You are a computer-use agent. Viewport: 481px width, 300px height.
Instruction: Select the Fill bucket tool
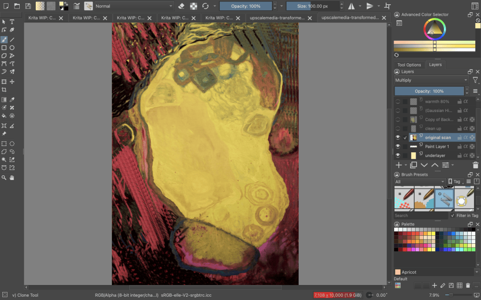[x=4, y=116]
